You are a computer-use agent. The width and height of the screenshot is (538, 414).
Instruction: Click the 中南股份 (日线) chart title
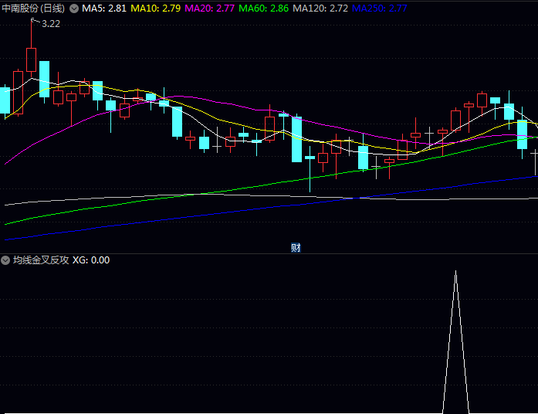coord(33,8)
